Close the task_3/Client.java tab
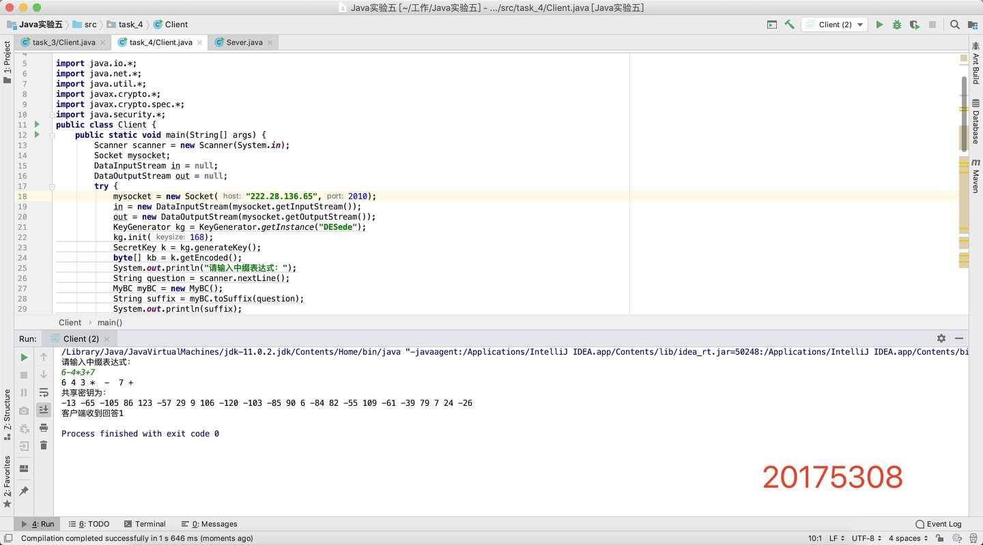 [x=103, y=42]
